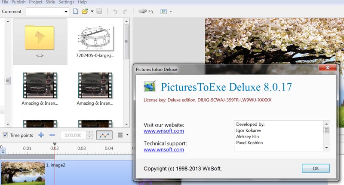Click the left panel scrollbar handle

click(x=8, y=81)
